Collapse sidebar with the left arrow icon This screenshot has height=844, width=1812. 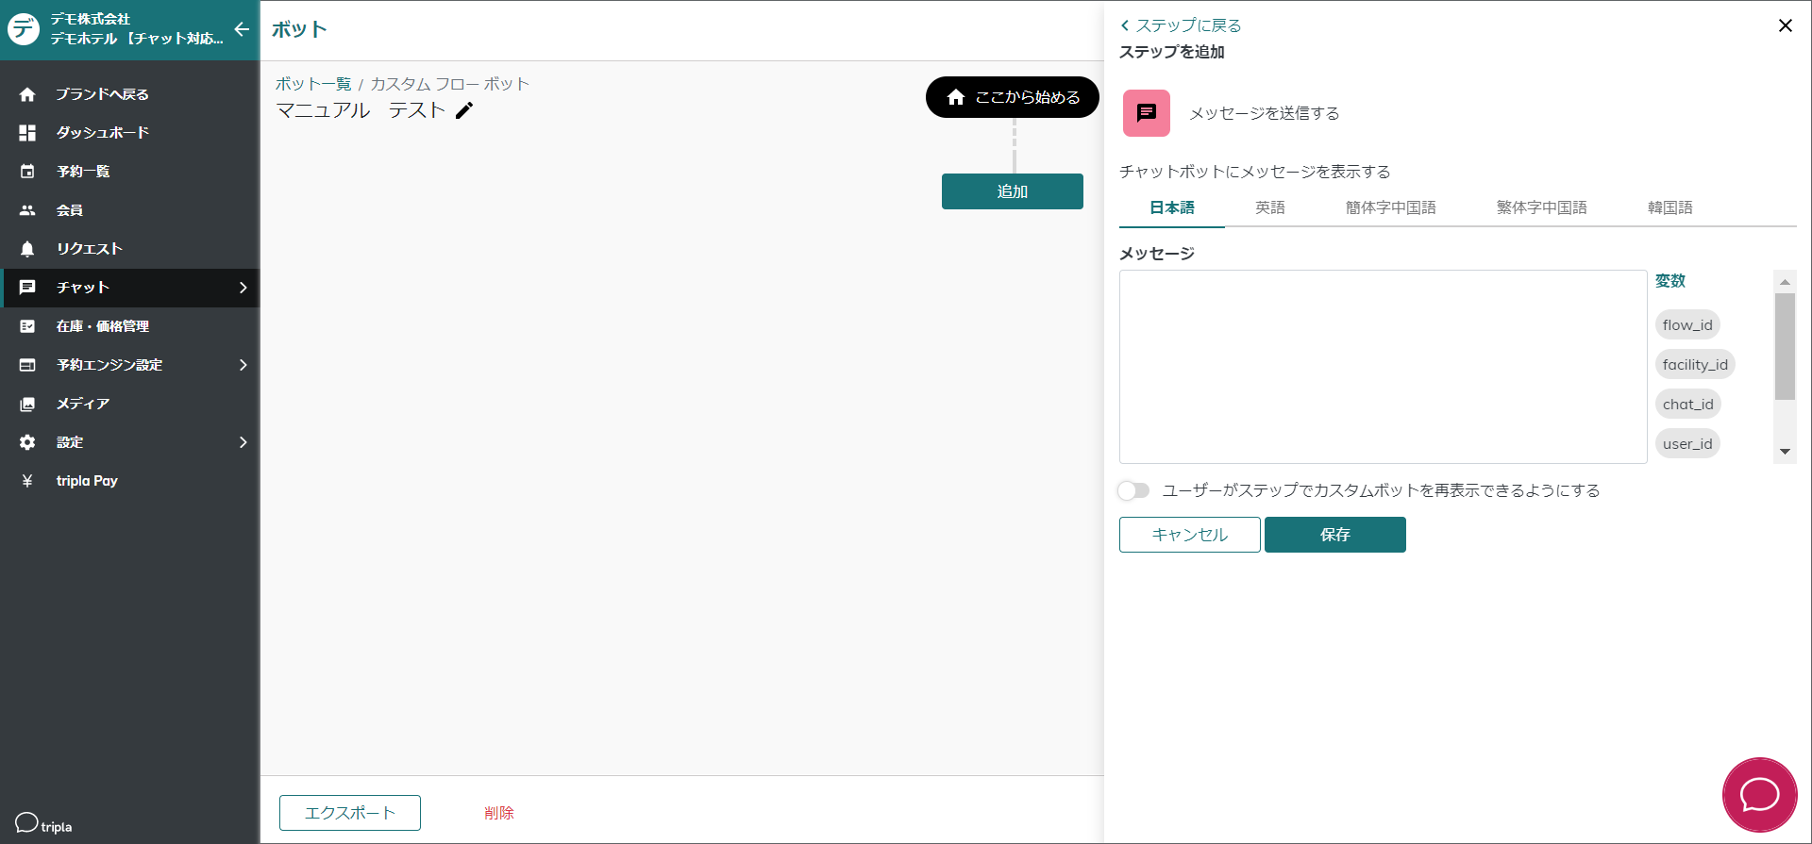[x=242, y=29]
